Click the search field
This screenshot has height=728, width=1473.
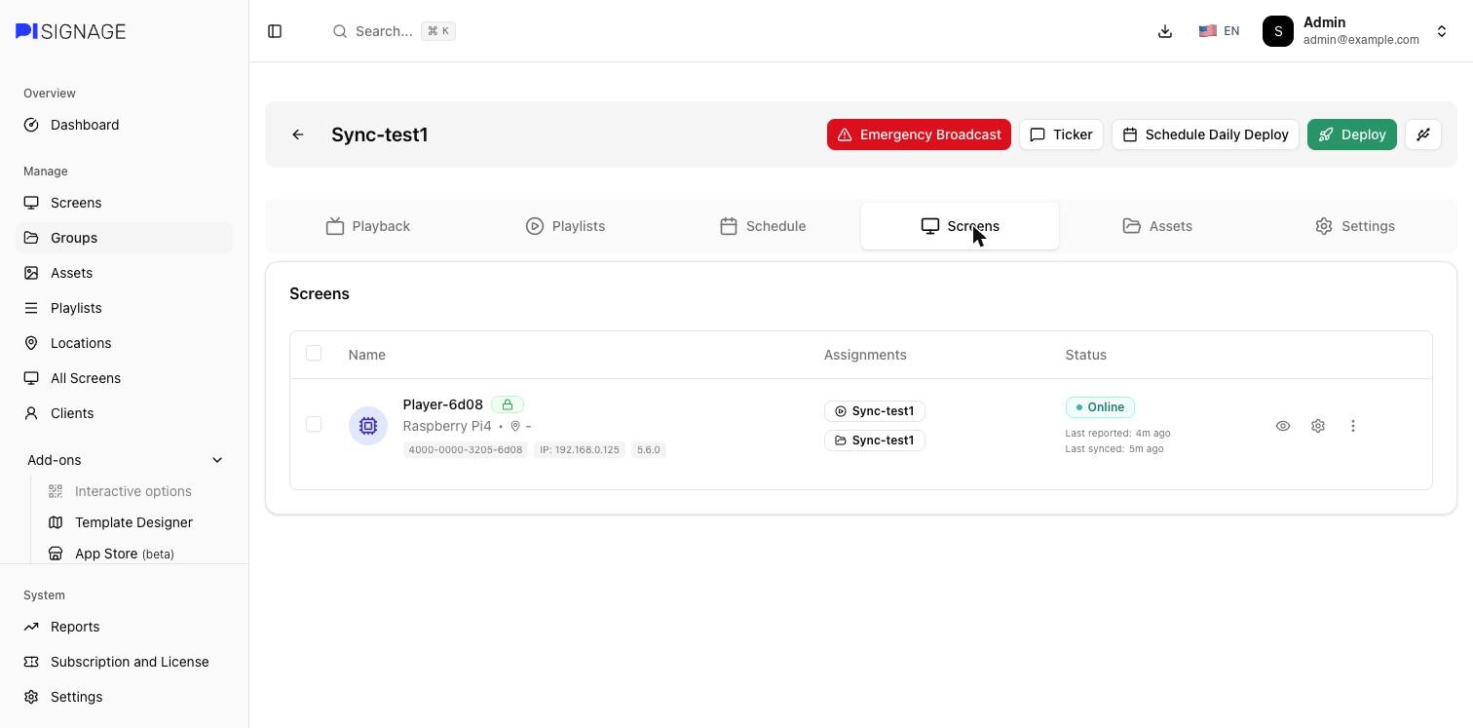point(394,31)
